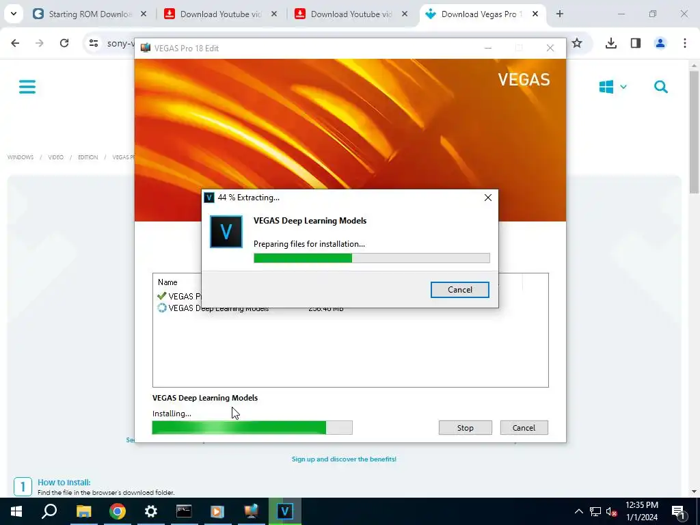
Task: Click the muted volume tray icon
Action: 612,511
